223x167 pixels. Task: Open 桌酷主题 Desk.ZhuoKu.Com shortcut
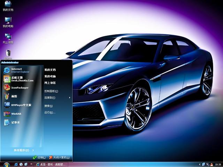19,79
